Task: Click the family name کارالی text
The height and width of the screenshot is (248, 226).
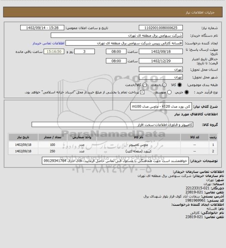Action: pyautogui.click(x=195, y=213)
